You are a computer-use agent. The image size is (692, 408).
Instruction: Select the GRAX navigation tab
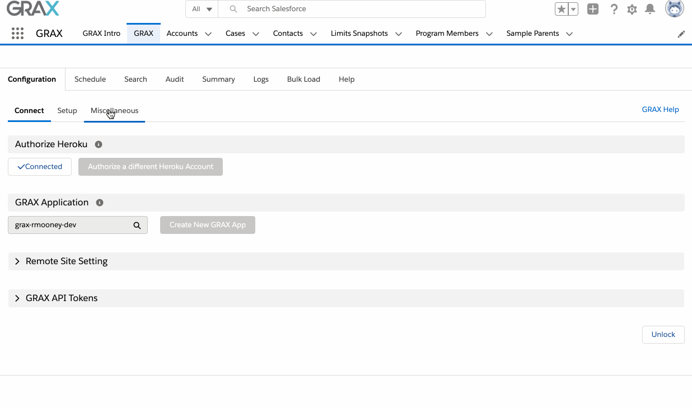click(x=143, y=34)
